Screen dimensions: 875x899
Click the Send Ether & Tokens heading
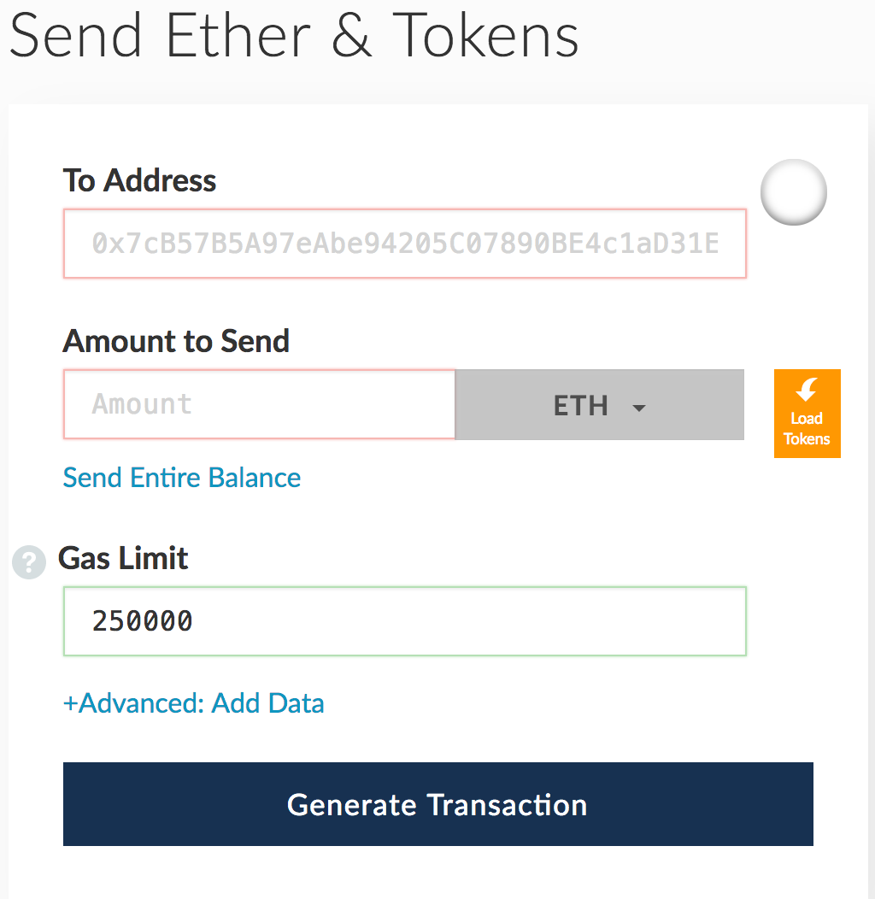295,36
